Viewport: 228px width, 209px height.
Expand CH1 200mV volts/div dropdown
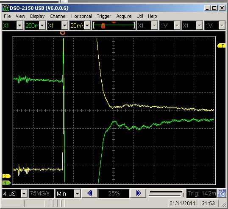point(42,25)
